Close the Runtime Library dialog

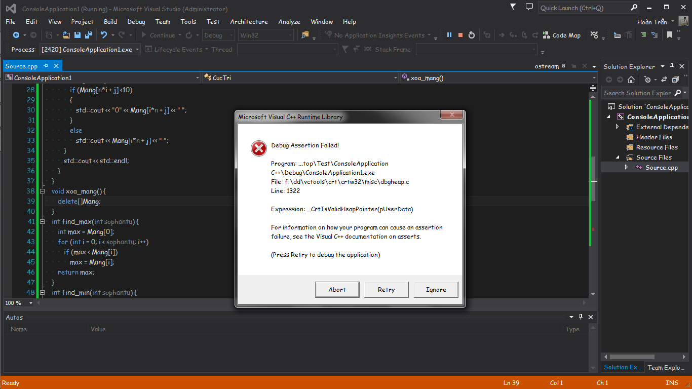[451, 115]
